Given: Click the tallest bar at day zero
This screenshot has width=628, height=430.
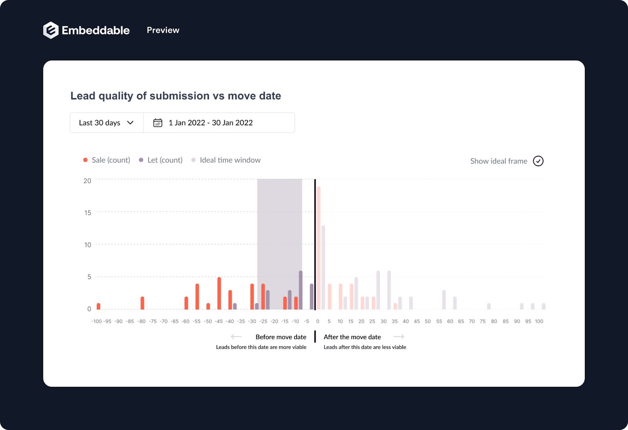Looking at the screenshot, I should click(x=318, y=243).
